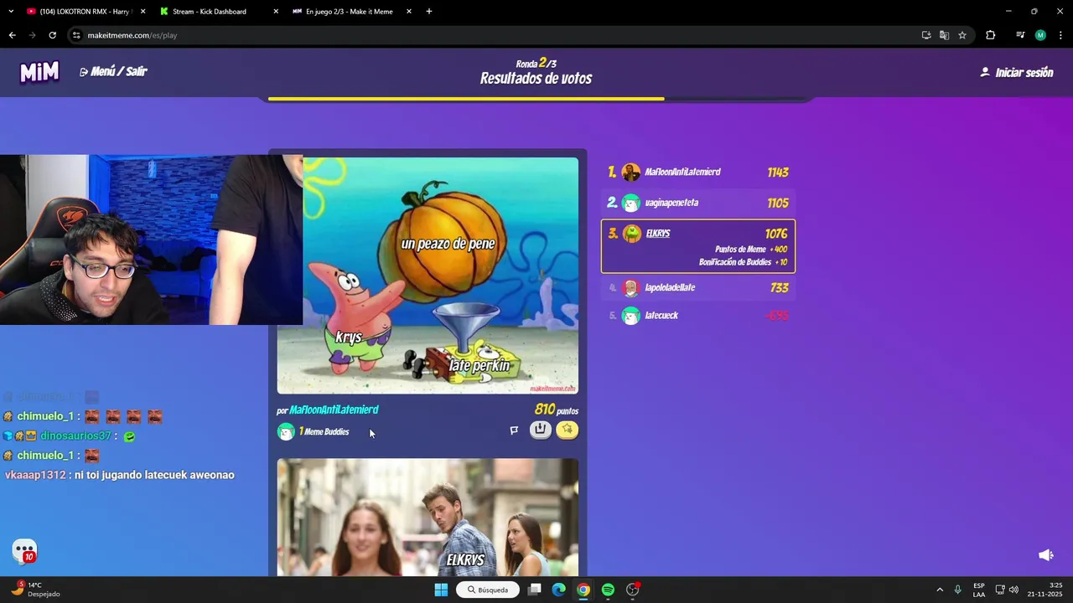Close the YouTube tab
Screen dimensions: 1073x603
pyautogui.click(x=143, y=12)
